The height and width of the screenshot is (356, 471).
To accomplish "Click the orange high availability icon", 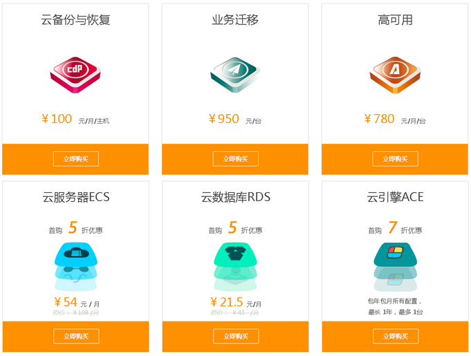I will click(395, 75).
